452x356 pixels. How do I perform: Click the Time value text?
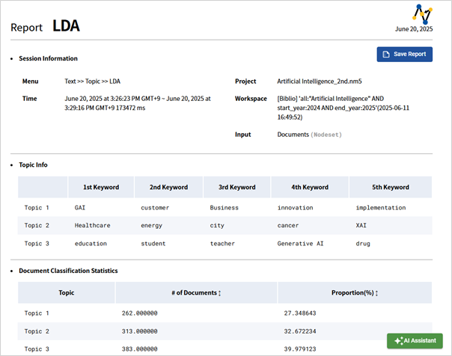pos(138,103)
